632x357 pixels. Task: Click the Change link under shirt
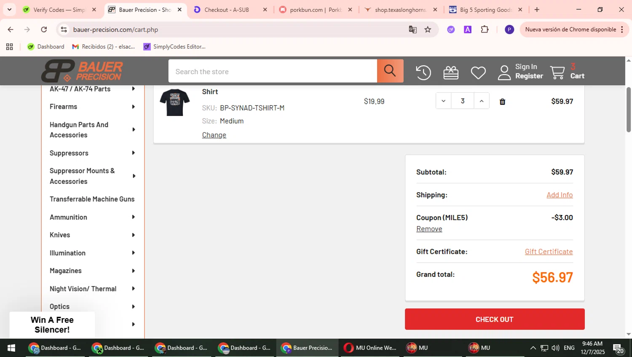click(214, 135)
